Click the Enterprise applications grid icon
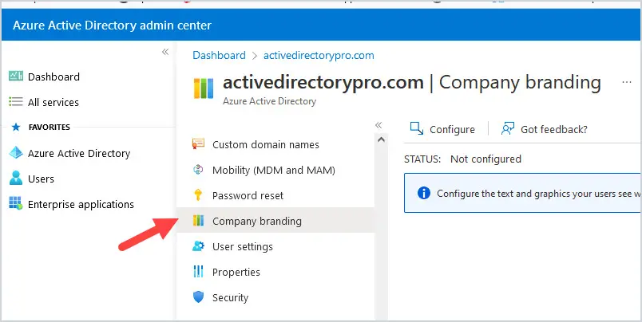This screenshot has height=322, width=642. (16, 203)
